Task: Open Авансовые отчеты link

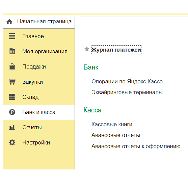Action: click(116, 135)
